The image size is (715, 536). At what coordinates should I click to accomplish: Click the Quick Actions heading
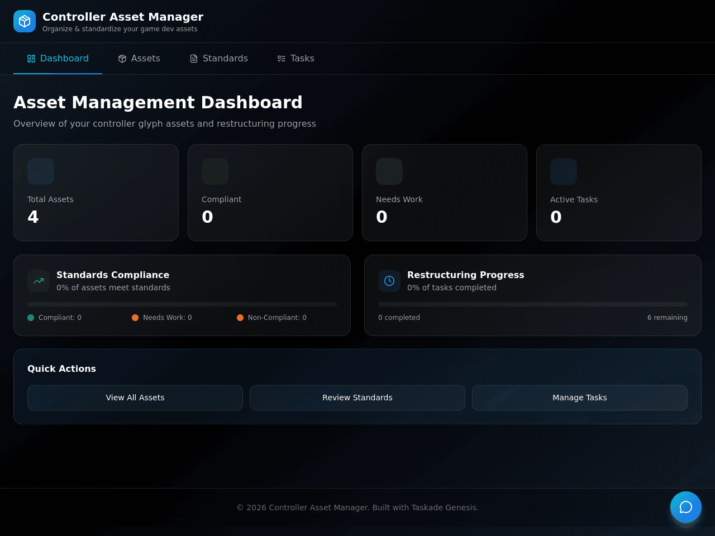point(61,368)
